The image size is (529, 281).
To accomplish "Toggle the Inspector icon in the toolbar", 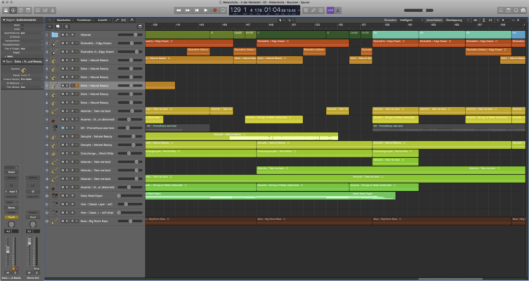I will pyautogui.click(x=13, y=11).
